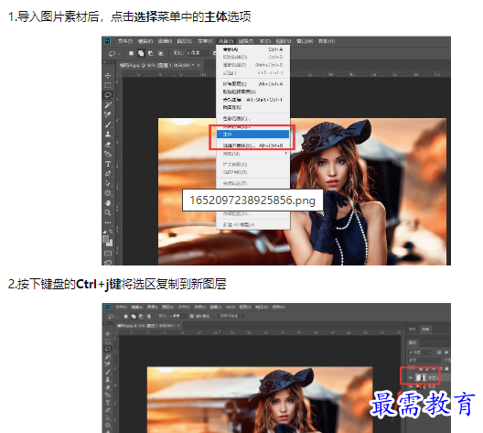Hide the lower layer via its eye icon
The height and width of the screenshot is (433, 483).
[x=411, y=387]
